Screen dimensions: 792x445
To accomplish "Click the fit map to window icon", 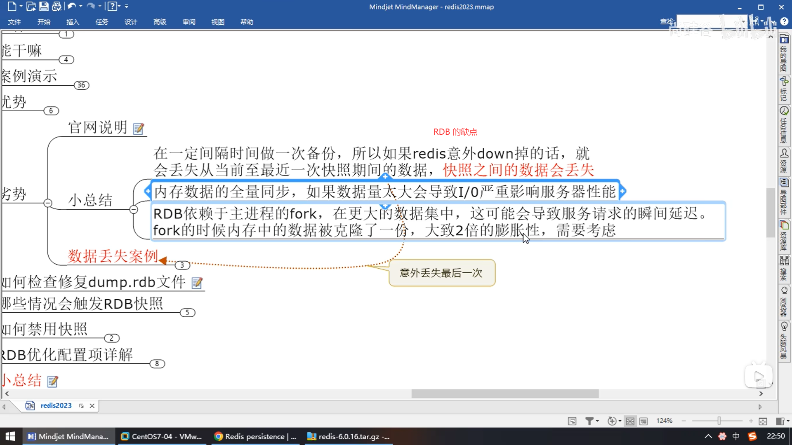I will click(763, 421).
